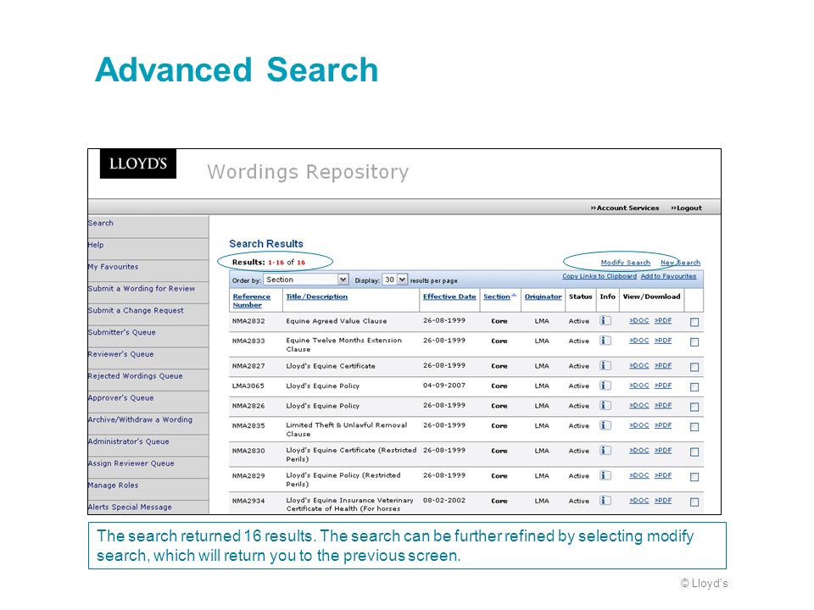Viewport: 814px width, 610px height.
Task: Download DOC for NMA2829
Action: click(x=639, y=475)
